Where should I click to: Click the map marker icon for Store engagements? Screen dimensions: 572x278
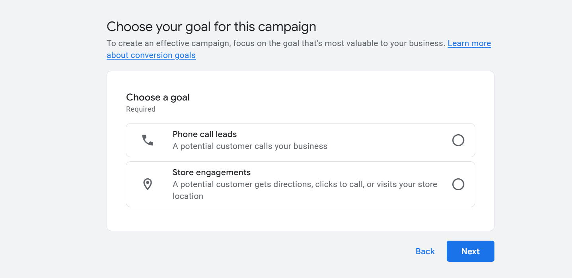pos(148,184)
